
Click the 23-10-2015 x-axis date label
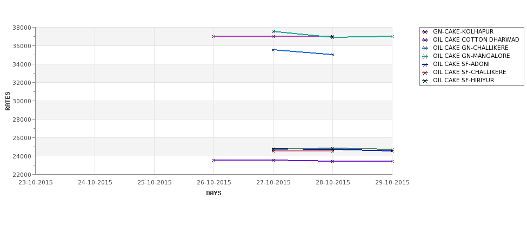[x=36, y=183]
